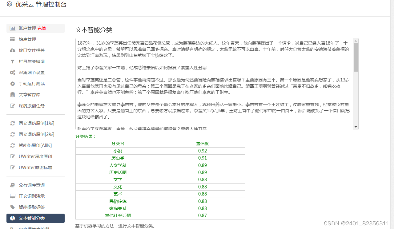
Task: Click the 艺术 category cell
Action: 118,194
